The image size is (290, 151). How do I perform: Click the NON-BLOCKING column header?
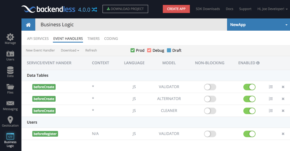pos(209,63)
